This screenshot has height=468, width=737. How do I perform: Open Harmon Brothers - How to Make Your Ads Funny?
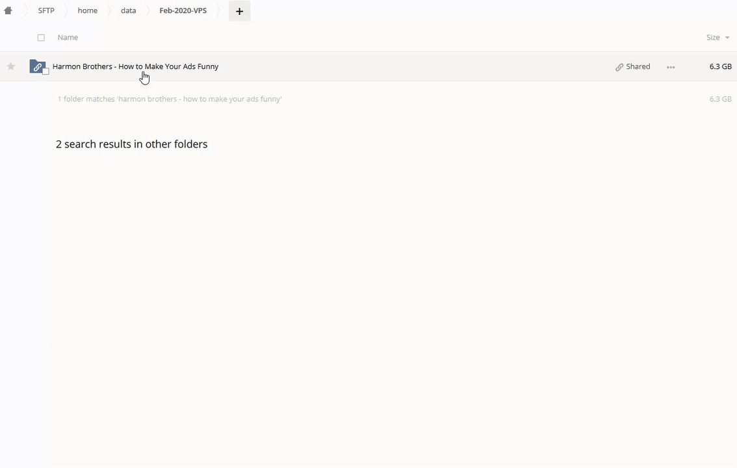pyautogui.click(x=135, y=66)
